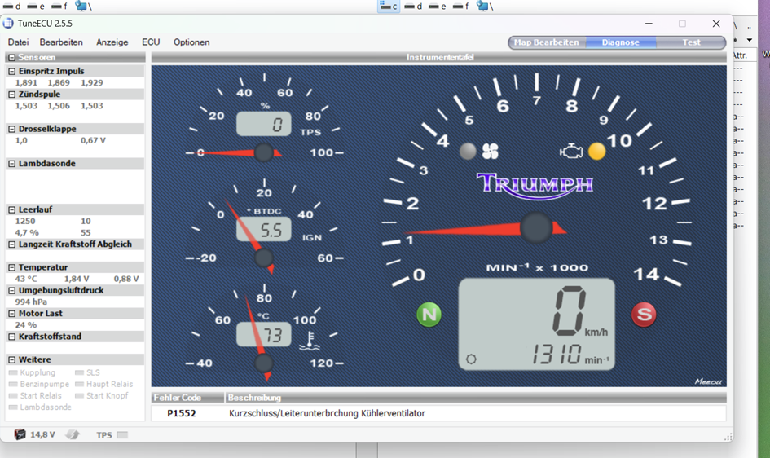Click the 1250 idle target value
The height and width of the screenshot is (458, 770).
[25, 222]
